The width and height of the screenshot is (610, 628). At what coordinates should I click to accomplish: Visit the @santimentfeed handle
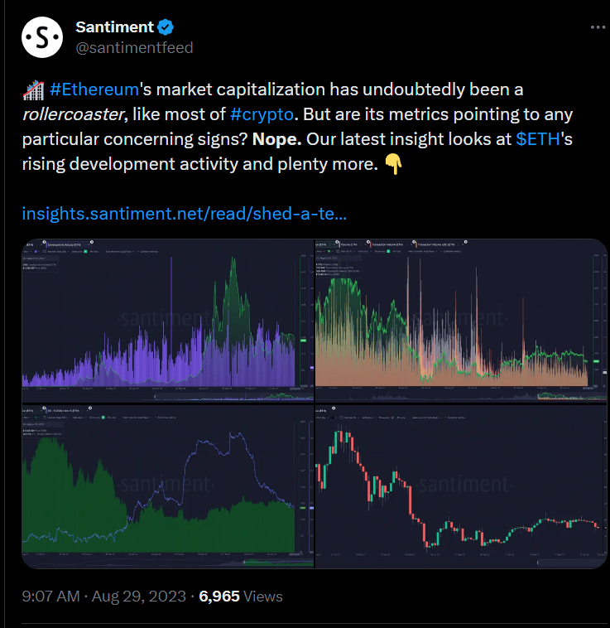tap(134, 48)
